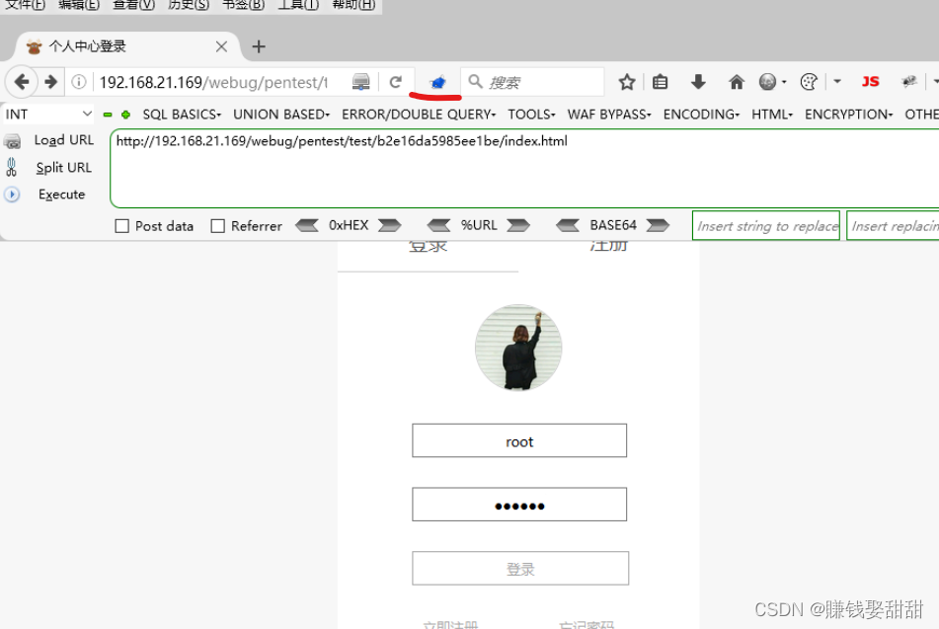Open the 书签(B) menu
Screen dimensions: 939x629
243,5
